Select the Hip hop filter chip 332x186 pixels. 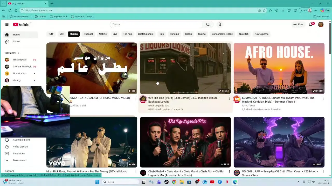coord(128,34)
